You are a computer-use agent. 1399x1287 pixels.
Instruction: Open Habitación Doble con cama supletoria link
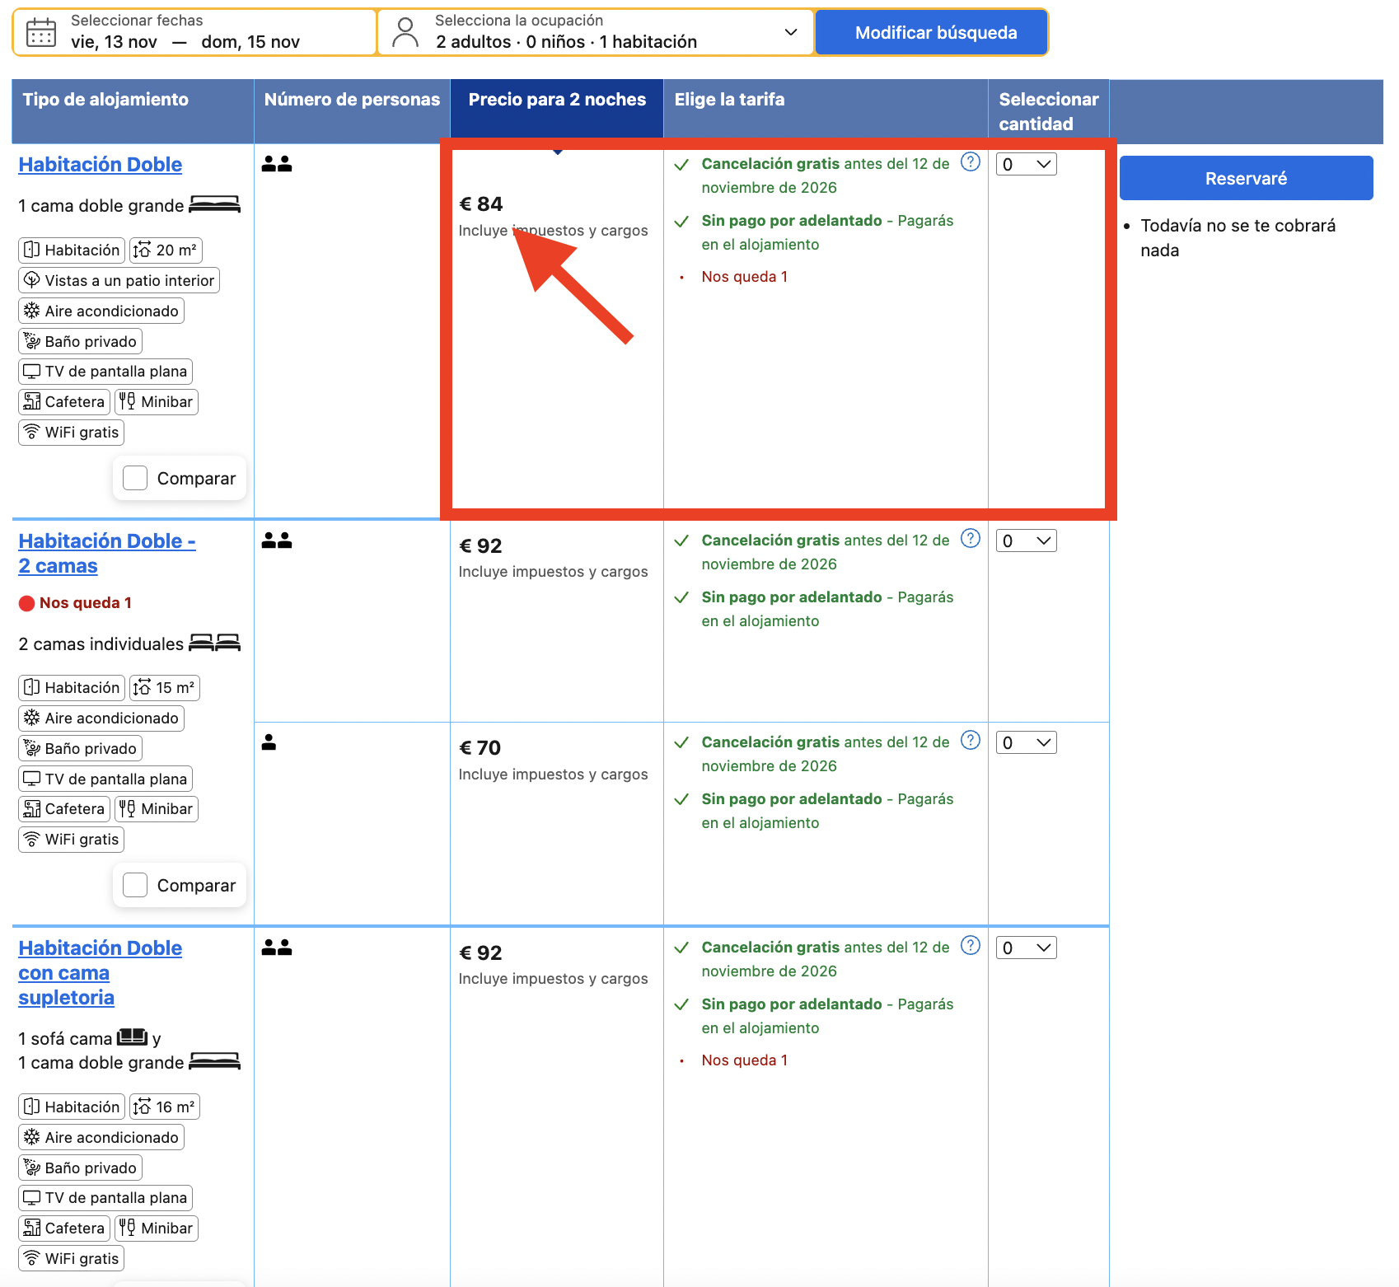point(101,973)
